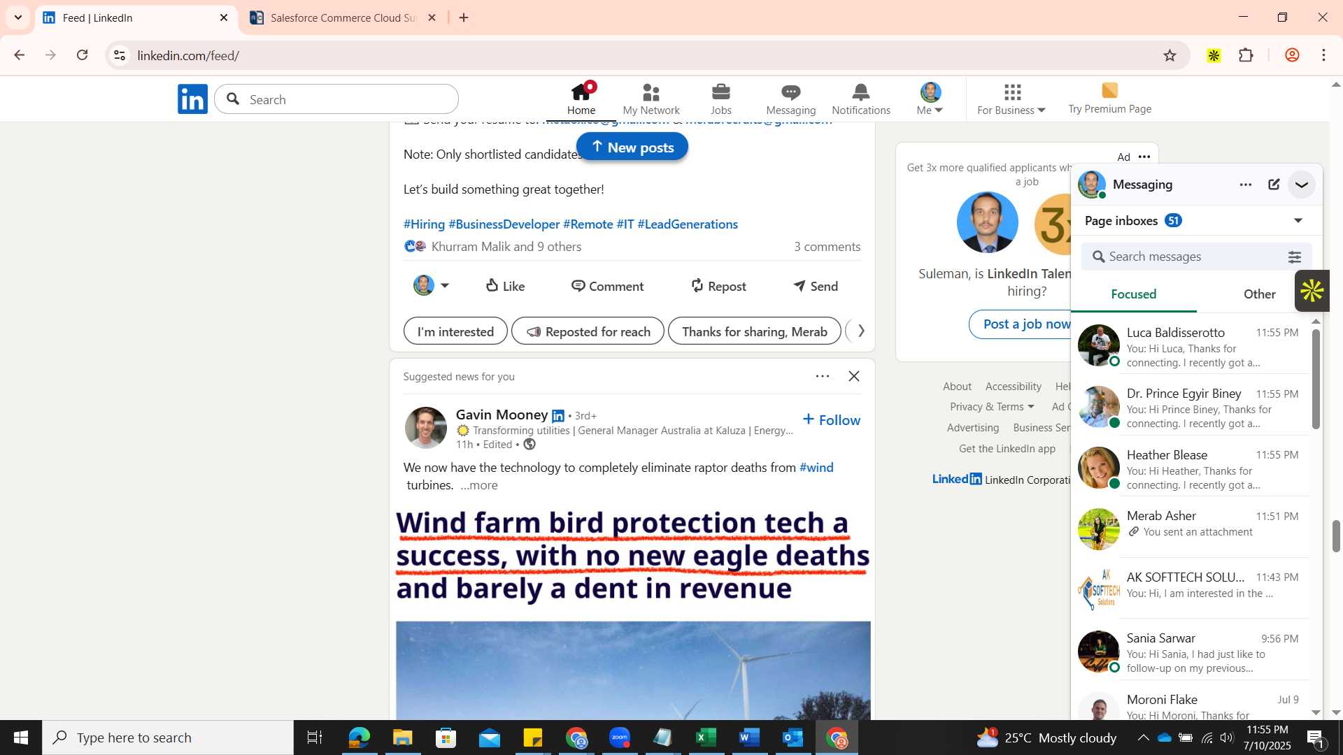Open Zoom from the taskbar
Viewport: 1343px width, 755px height.
click(620, 738)
